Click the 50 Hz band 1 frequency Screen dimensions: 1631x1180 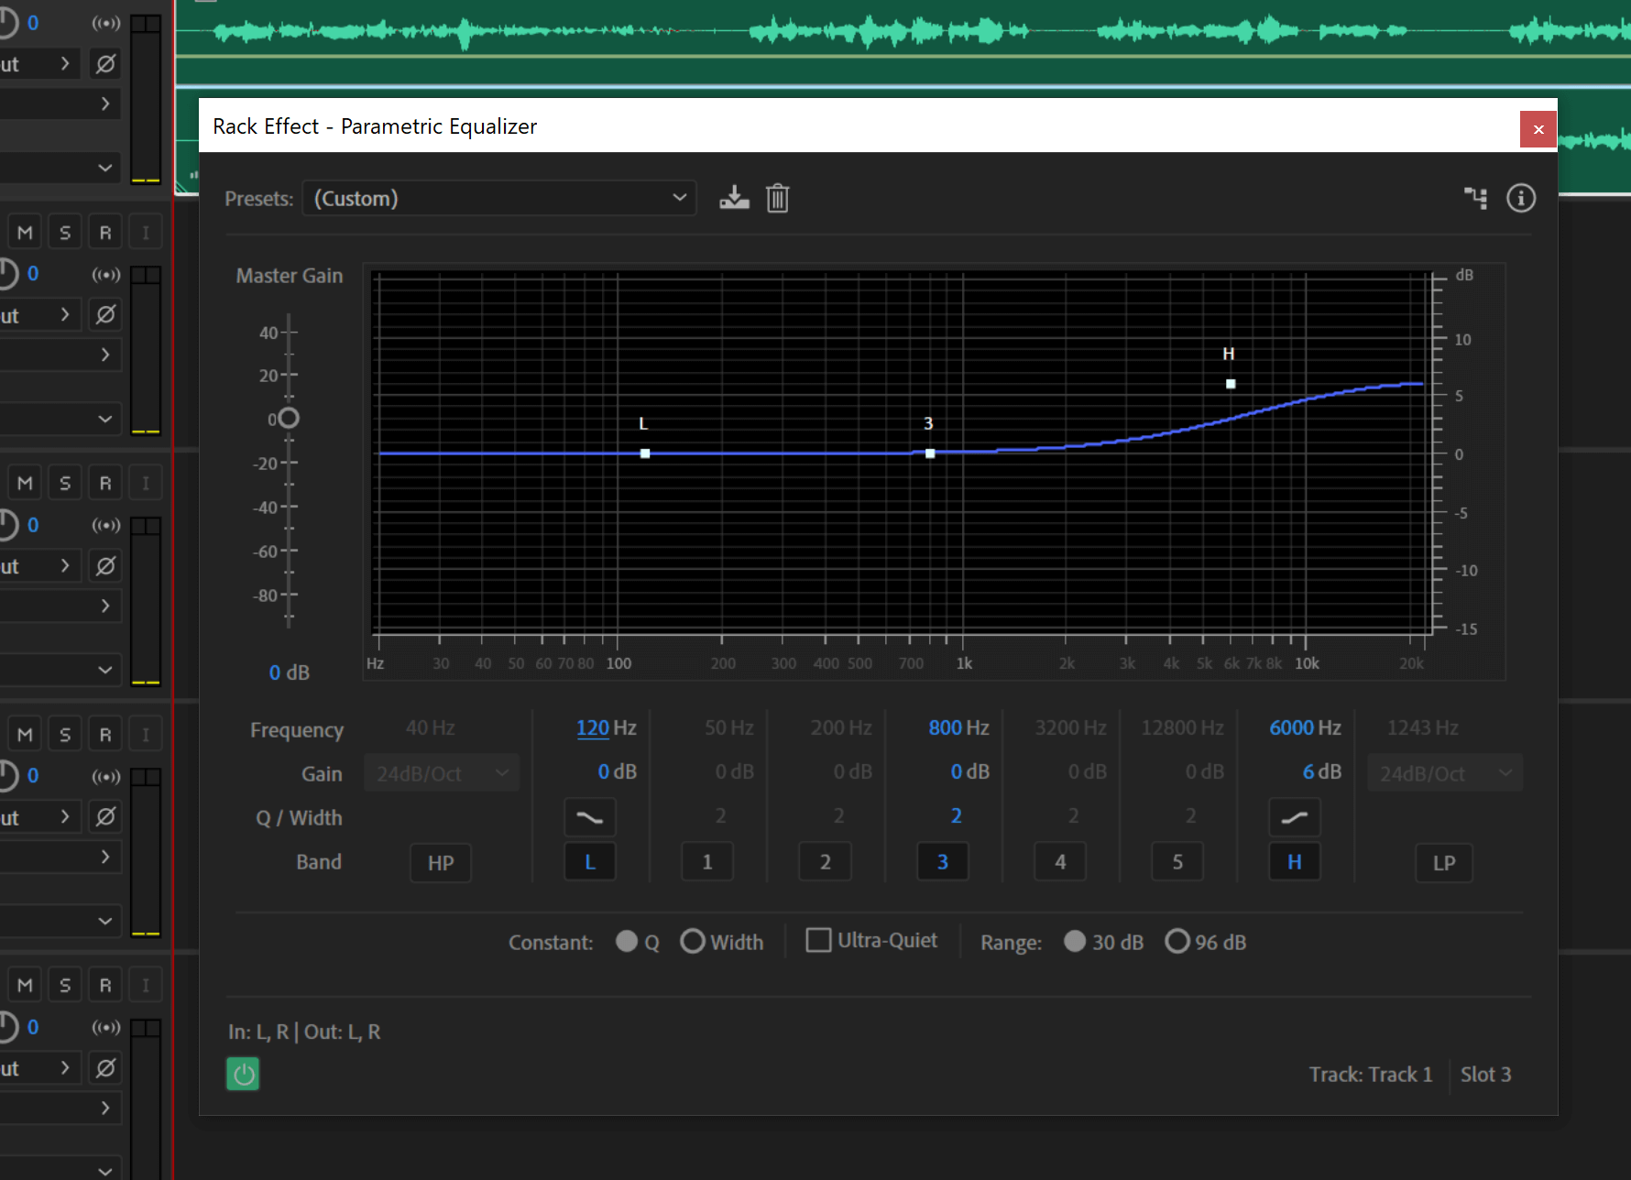[728, 728]
